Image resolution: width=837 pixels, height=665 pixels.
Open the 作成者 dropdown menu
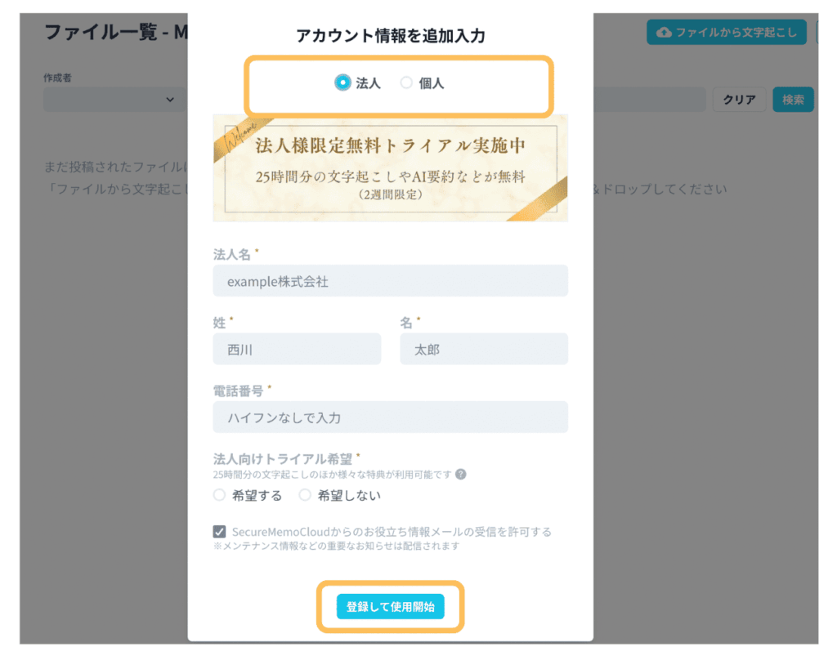pos(114,100)
